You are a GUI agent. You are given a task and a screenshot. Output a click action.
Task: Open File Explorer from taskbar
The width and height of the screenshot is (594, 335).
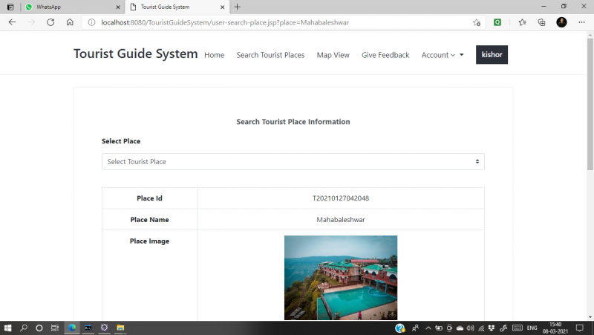(x=120, y=328)
